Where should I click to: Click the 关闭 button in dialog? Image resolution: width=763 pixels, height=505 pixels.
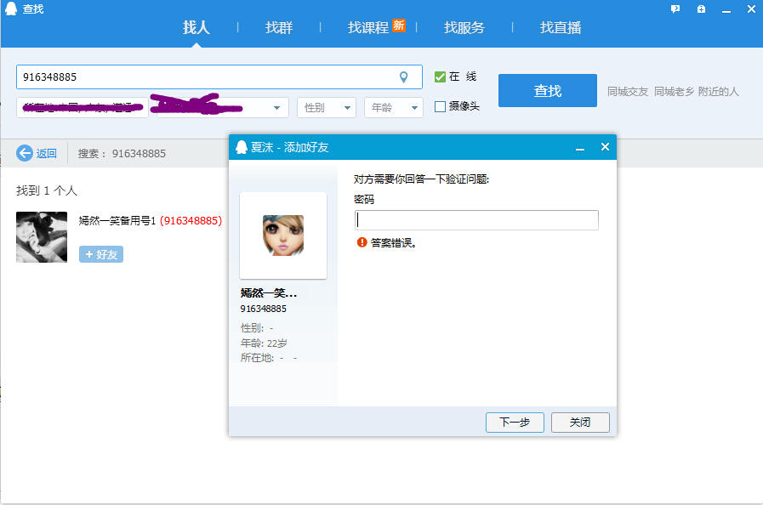click(580, 423)
